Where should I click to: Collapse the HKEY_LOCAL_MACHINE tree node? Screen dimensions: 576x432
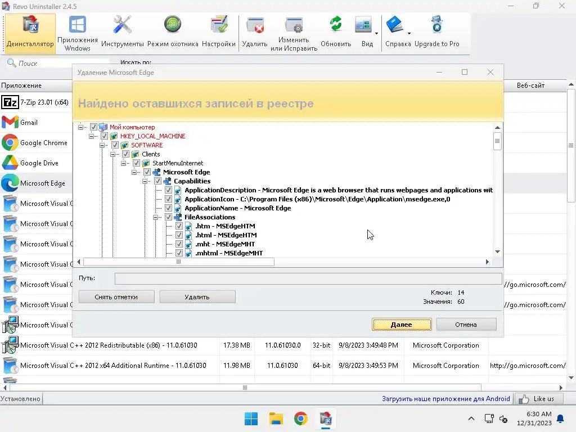point(92,136)
